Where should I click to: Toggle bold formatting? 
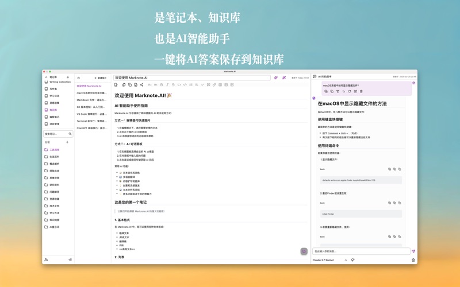coord(162,85)
